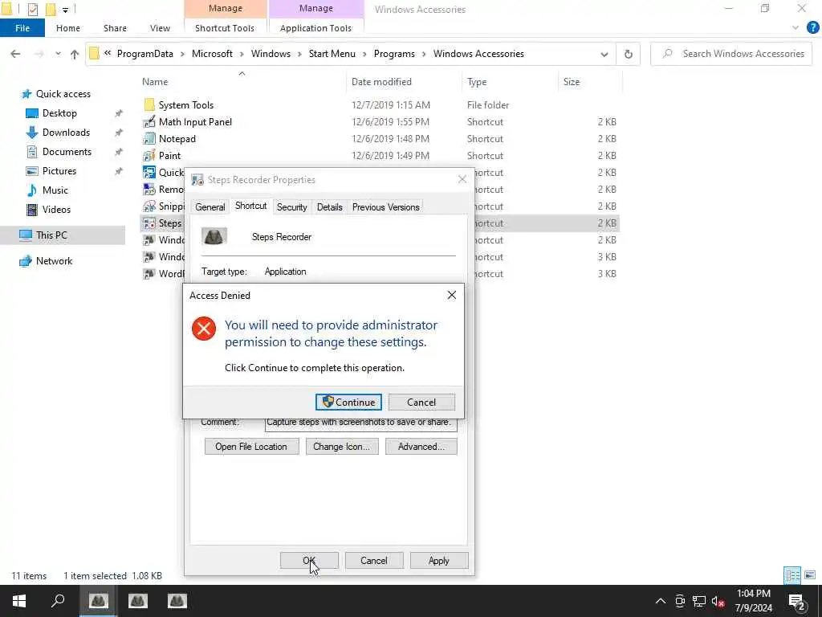Open the notification center

click(x=796, y=601)
